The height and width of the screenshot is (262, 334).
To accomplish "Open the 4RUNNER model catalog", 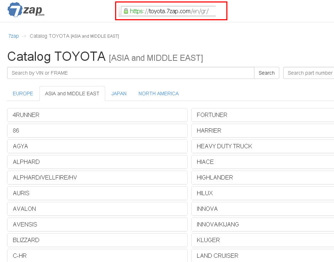I will 97,115.
